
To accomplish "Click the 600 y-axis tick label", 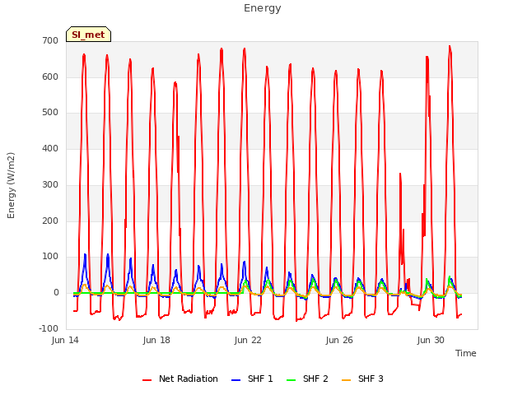I will (x=50, y=77).
